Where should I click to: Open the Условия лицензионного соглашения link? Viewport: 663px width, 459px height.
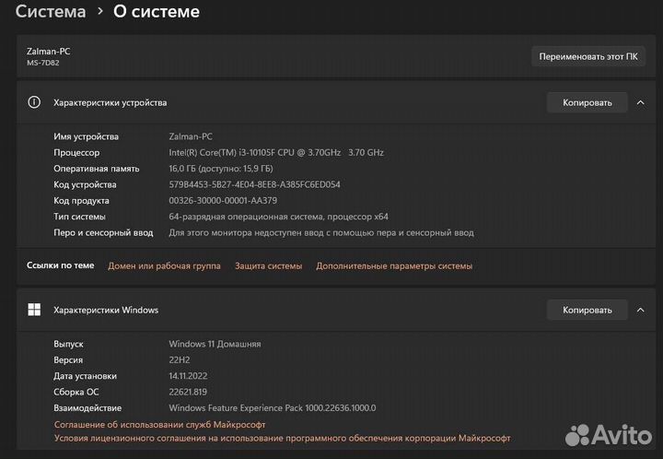coord(282,439)
